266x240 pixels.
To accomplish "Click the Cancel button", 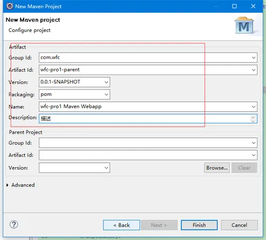I will (x=239, y=225).
